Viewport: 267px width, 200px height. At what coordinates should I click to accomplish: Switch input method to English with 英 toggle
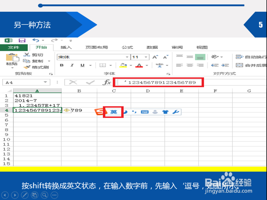(x=113, y=112)
